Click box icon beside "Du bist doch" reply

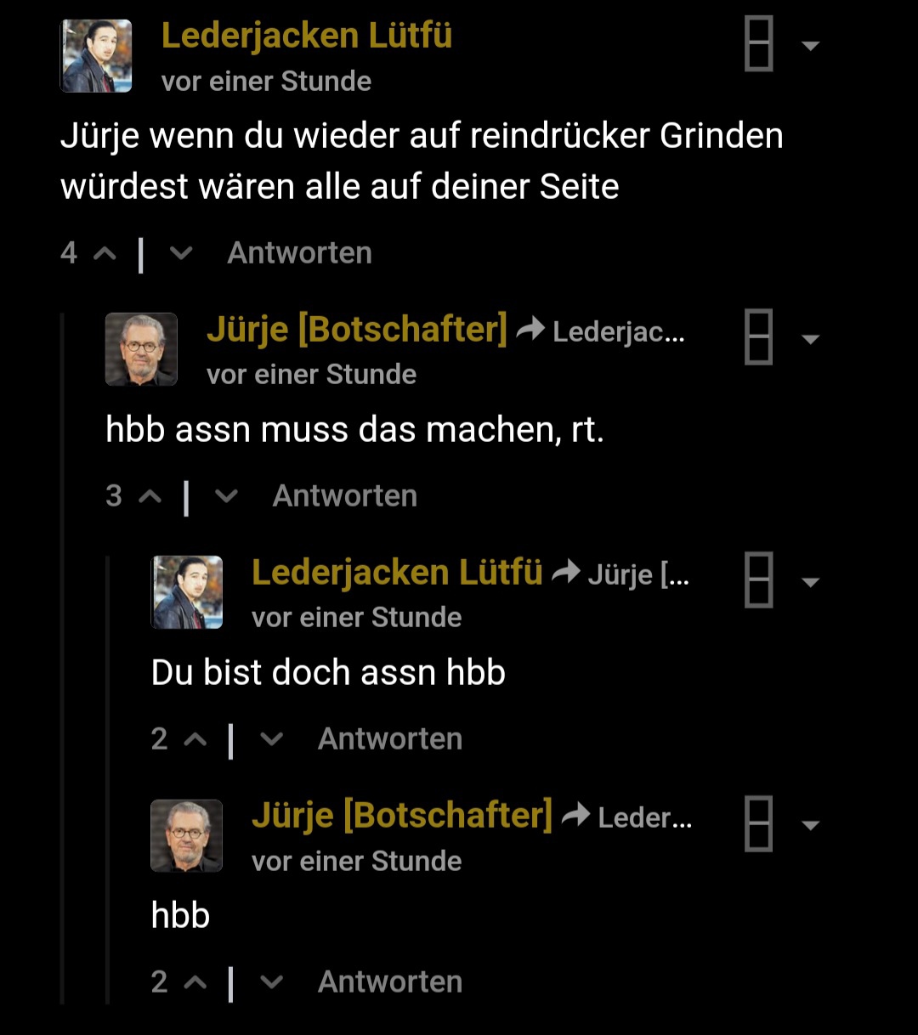[x=758, y=580]
